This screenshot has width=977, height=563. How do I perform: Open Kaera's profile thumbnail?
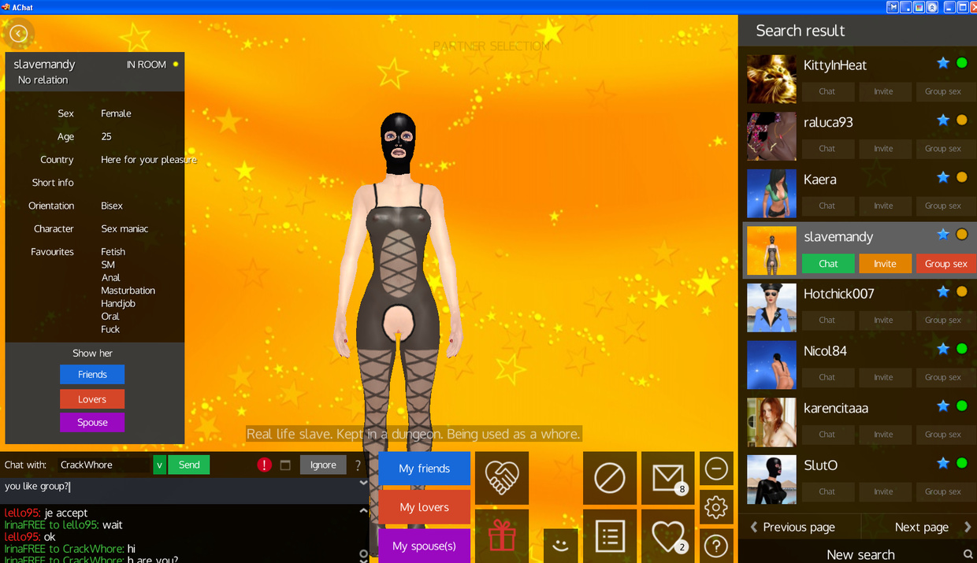(771, 193)
